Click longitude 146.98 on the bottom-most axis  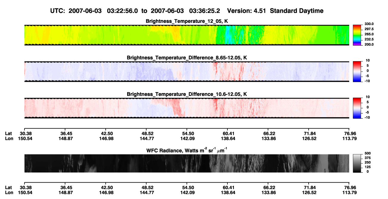[107, 192]
